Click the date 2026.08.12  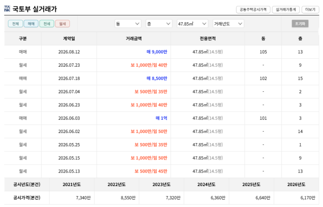(69, 52)
